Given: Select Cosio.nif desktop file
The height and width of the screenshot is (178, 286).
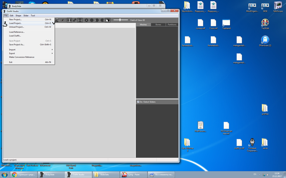Looking at the screenshot, I should (x=213, y=24).
